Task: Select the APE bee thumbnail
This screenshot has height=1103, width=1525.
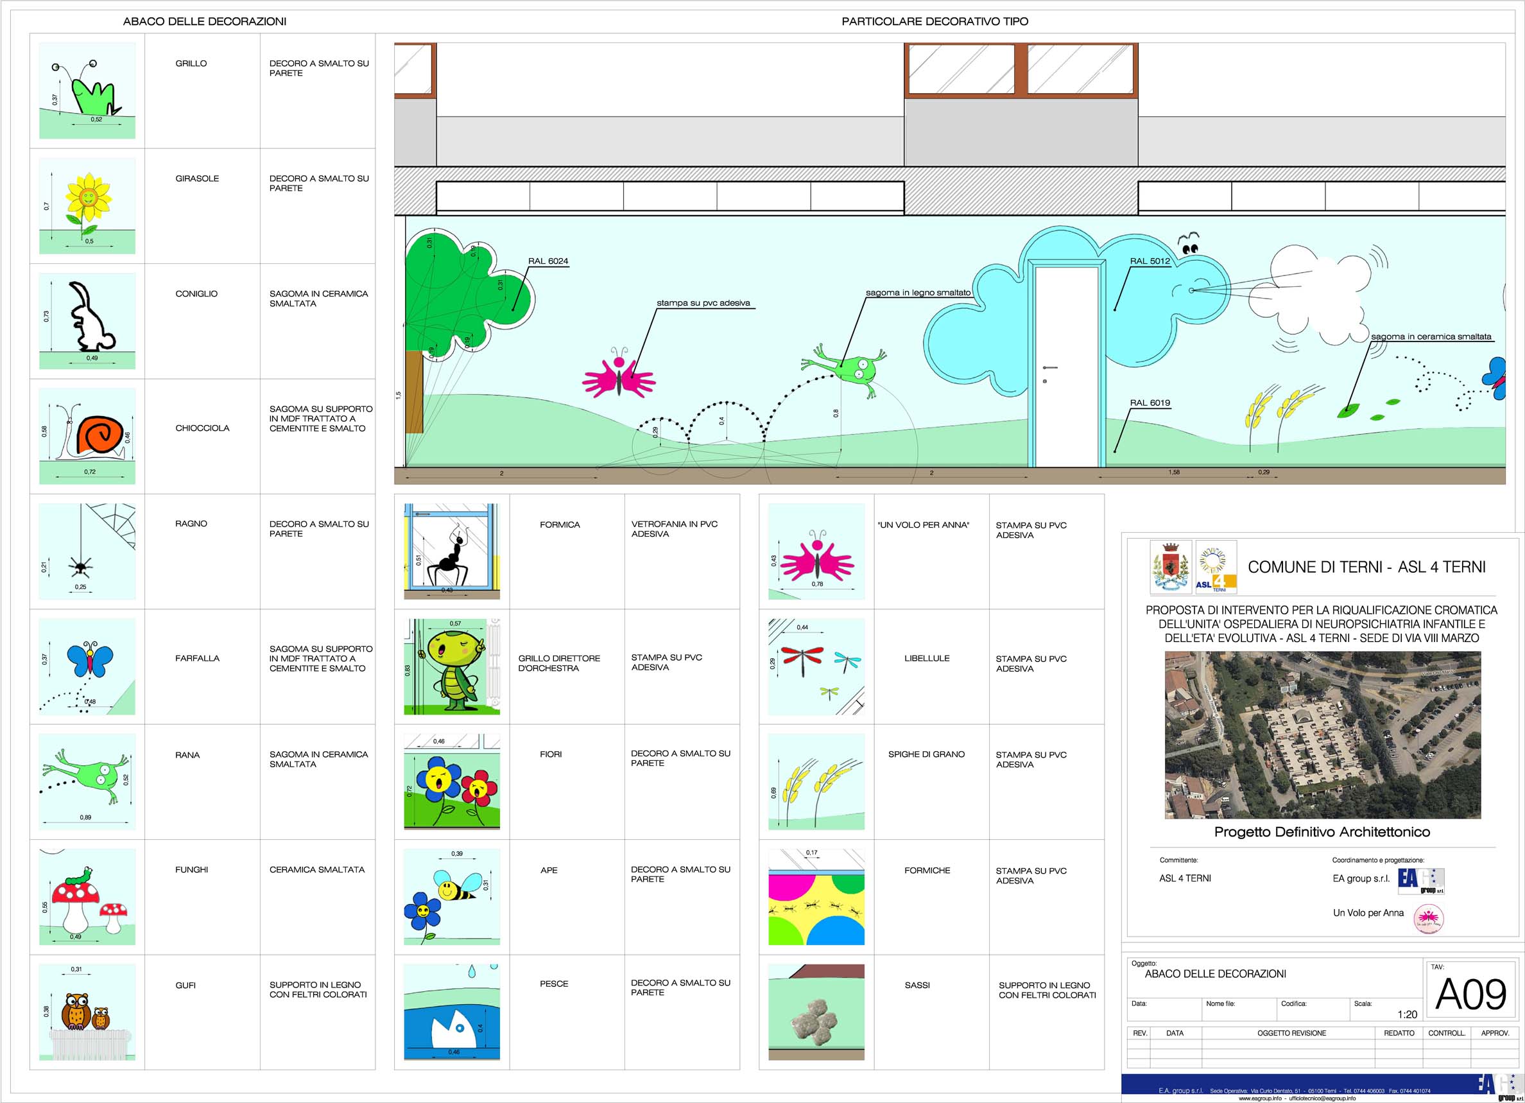Action: tap(452, 896)
